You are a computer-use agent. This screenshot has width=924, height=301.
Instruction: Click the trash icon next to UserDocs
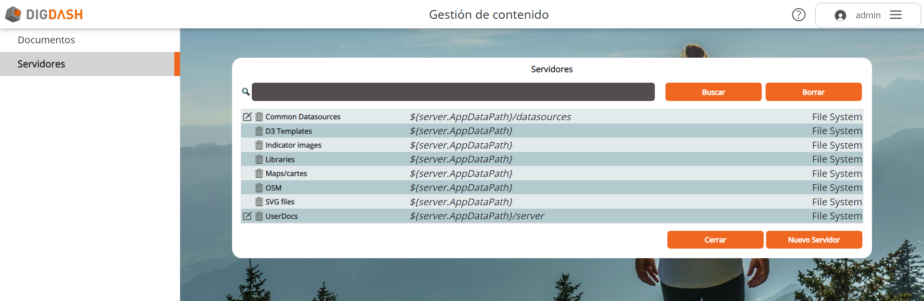pyautogui.click(x=259, y=216)
